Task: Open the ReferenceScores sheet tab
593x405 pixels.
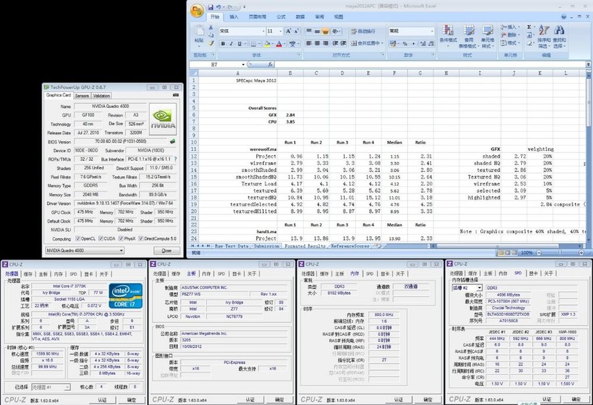Action: pos(350,246)
